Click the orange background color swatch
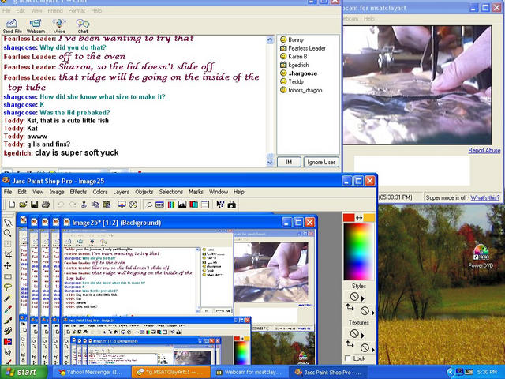 click(369, 218)
